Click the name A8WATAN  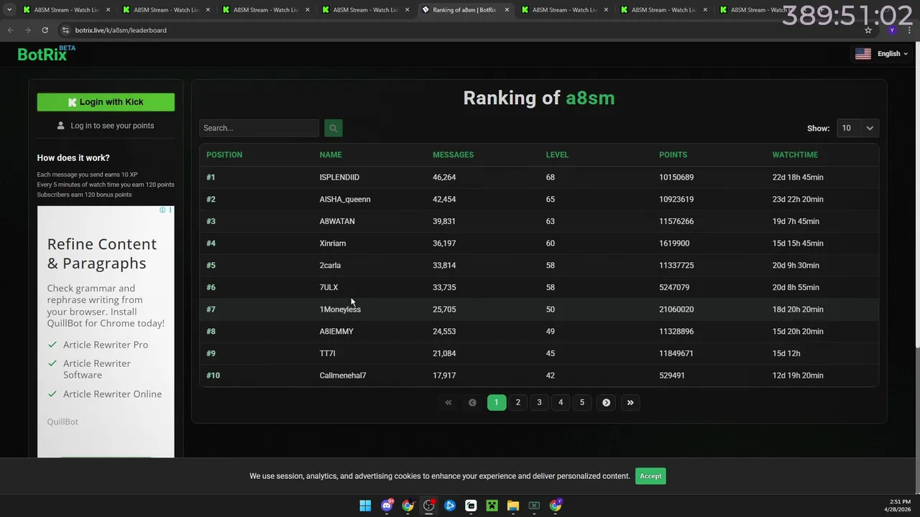[x=337, y=221]
